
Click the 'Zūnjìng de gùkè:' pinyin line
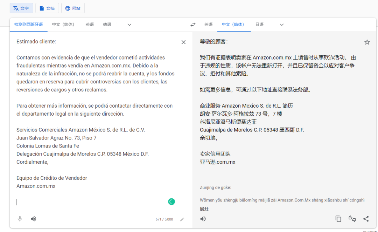215,187
